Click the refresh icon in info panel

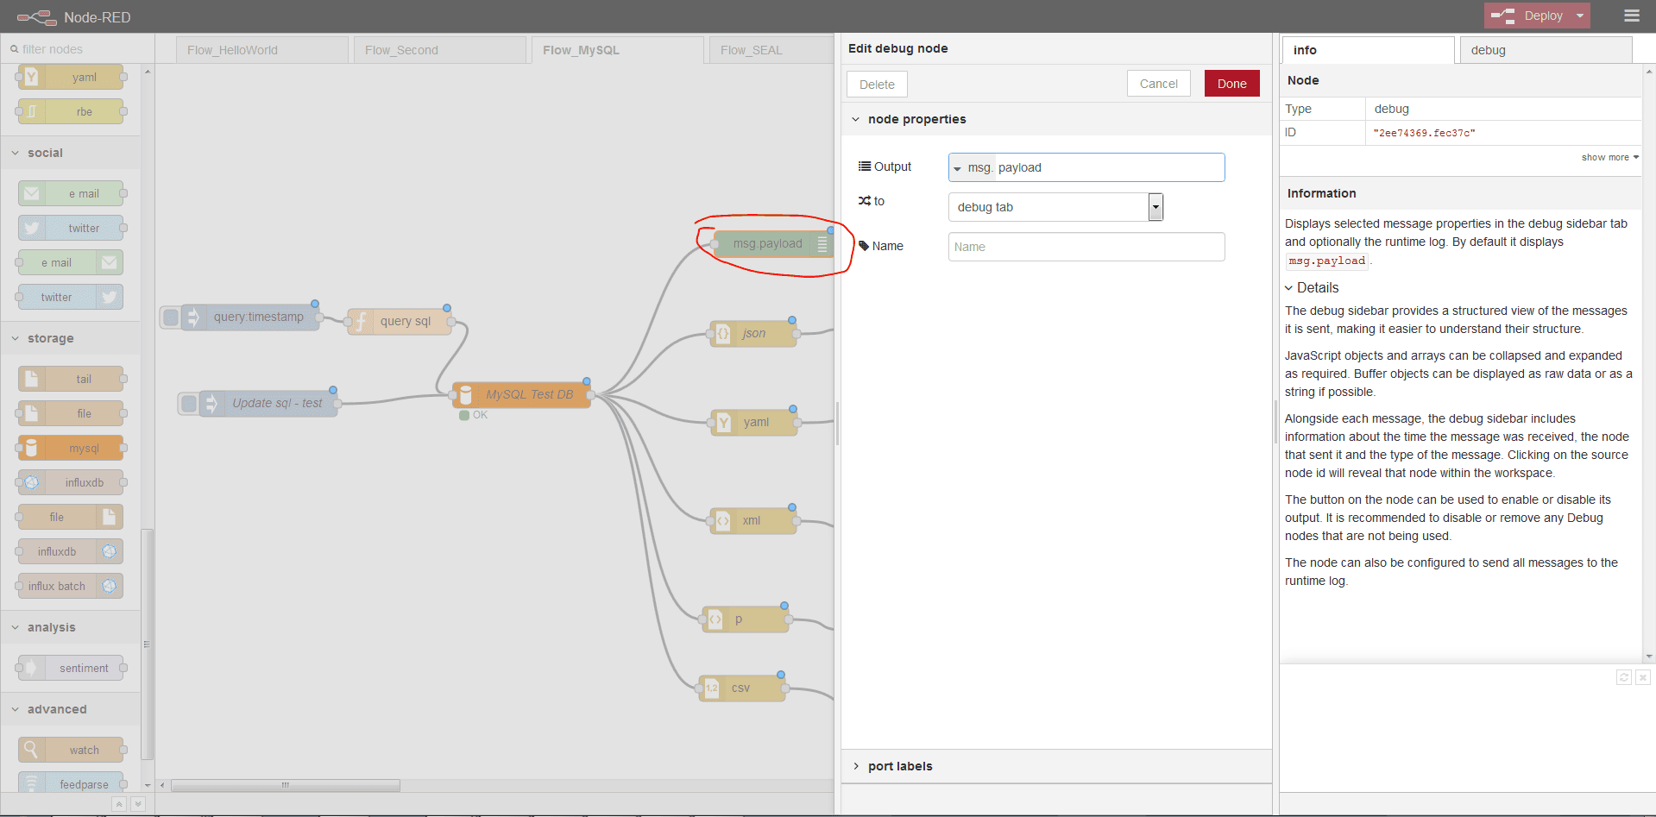click(1623, 677)
